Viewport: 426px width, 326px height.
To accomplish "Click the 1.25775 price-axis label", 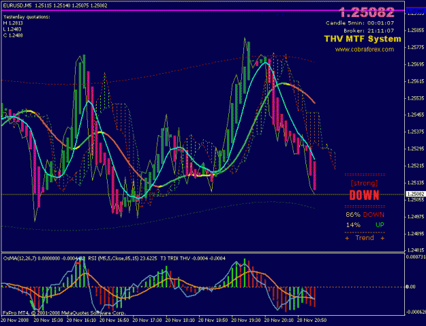I will [416, 48].
